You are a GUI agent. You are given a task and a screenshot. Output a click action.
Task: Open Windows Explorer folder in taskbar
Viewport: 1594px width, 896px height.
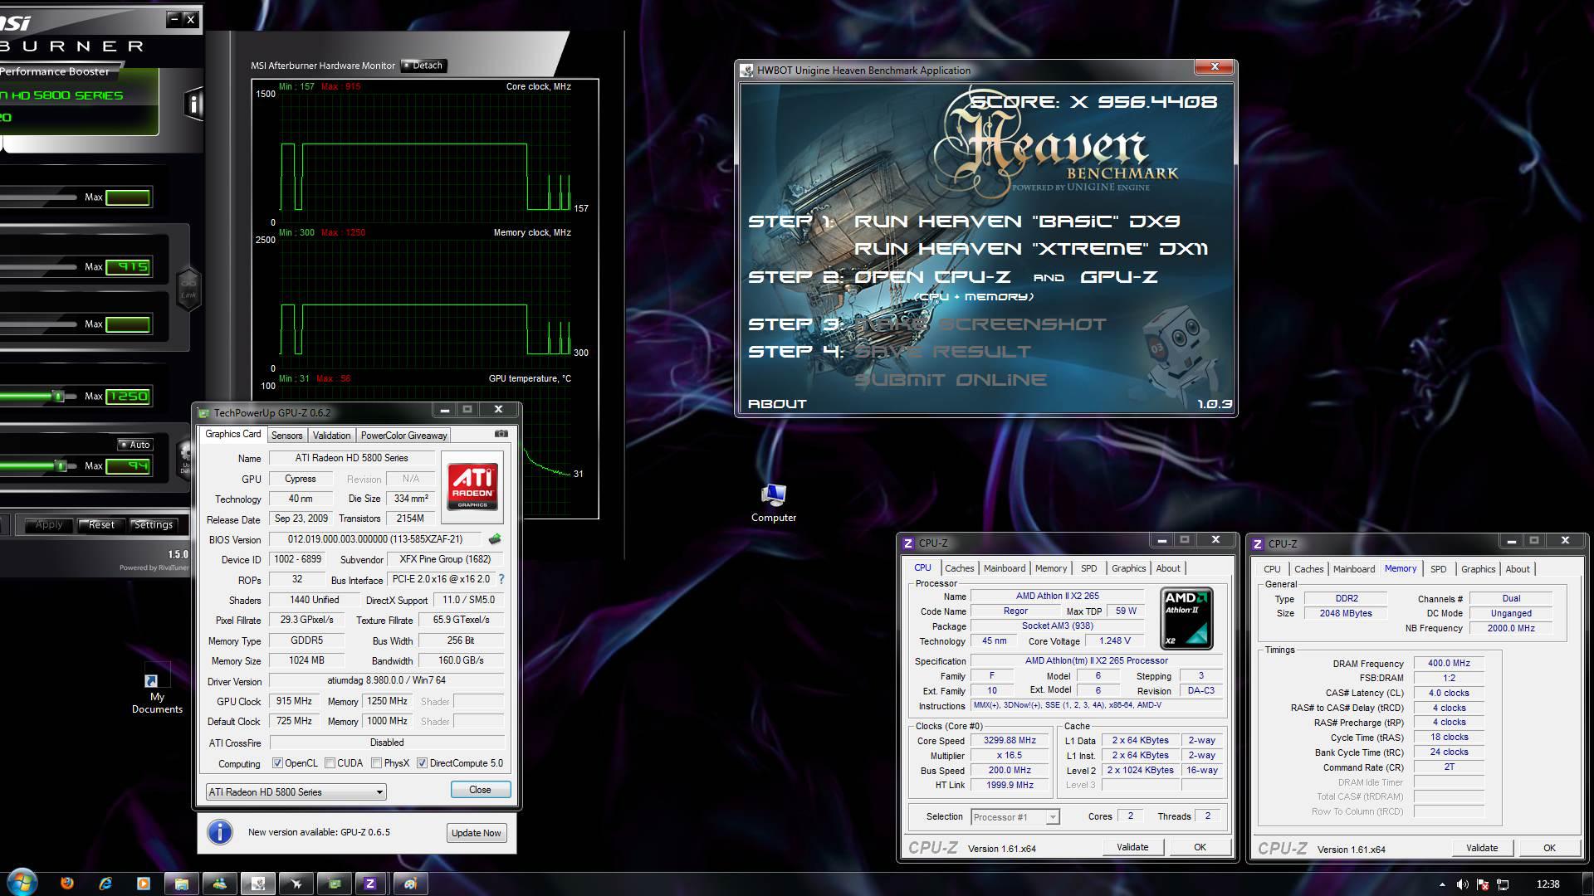pyautogui.click(x=182, y=884)
